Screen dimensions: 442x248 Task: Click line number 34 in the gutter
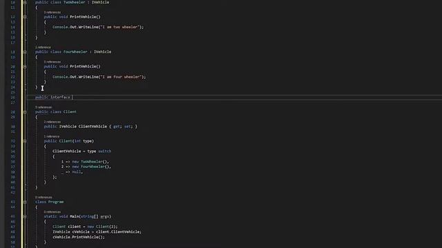12,152
